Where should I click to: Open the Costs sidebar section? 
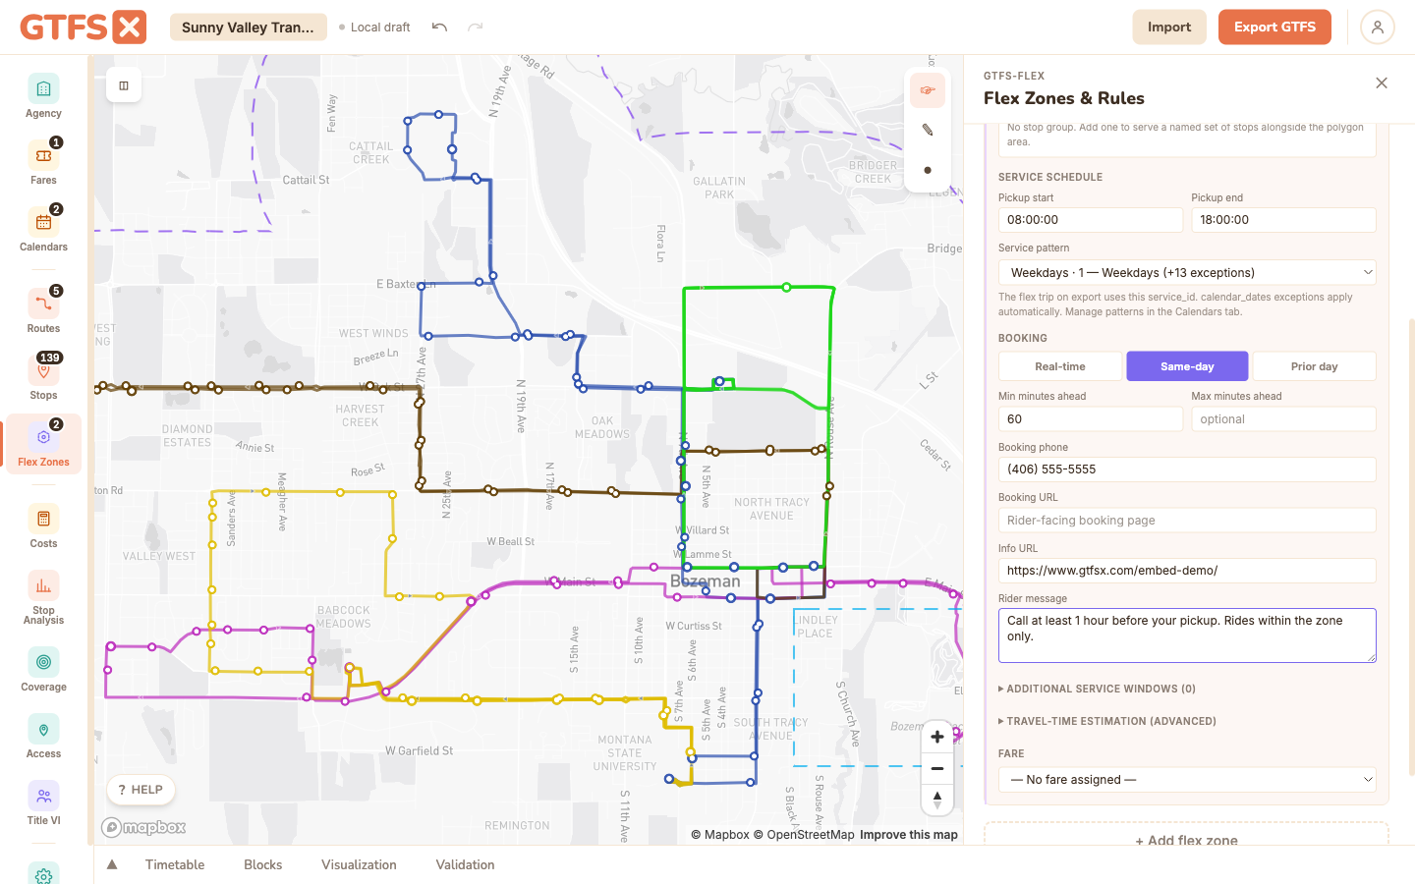pyautogui.click(x=43, y=526)
